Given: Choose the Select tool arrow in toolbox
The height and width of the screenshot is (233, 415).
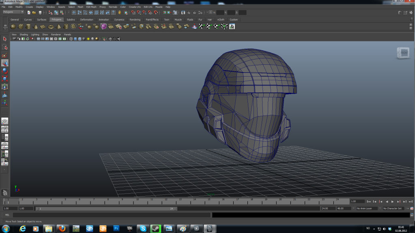Looking at the screenshot, I should tap(5, 39).
